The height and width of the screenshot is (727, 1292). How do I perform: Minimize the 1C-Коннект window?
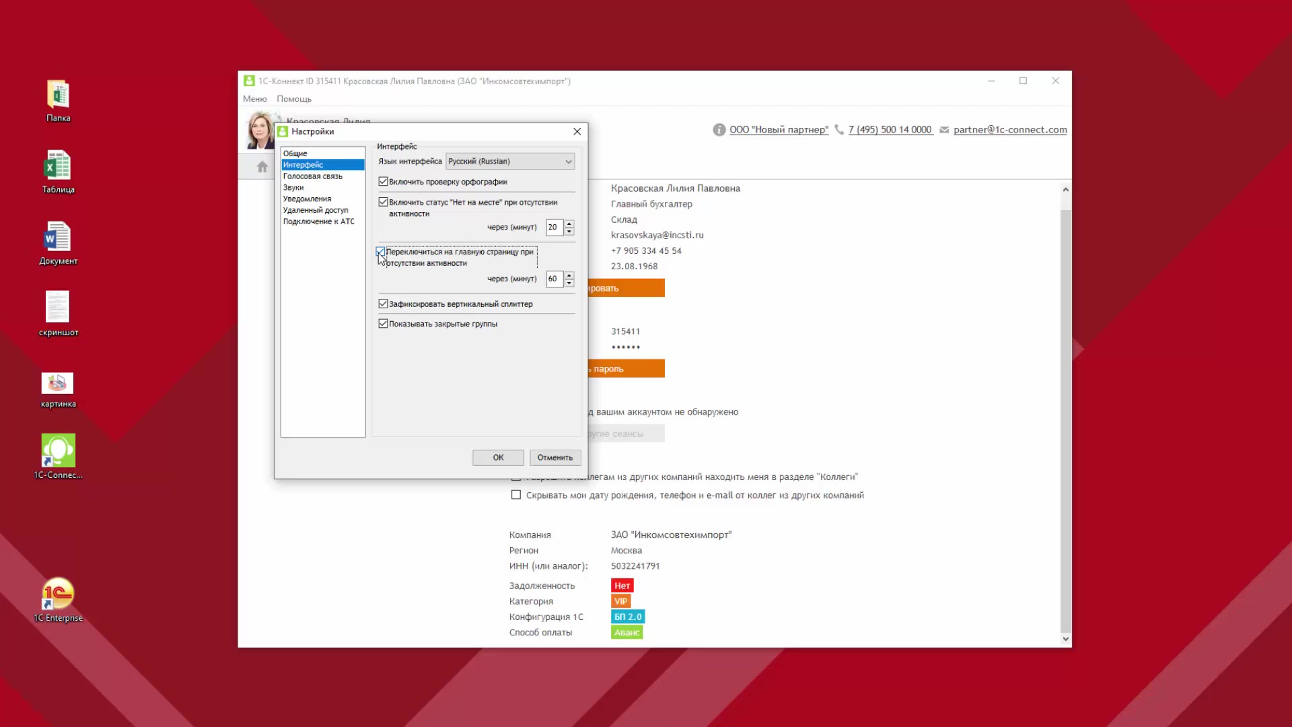[x=991, y=81]
